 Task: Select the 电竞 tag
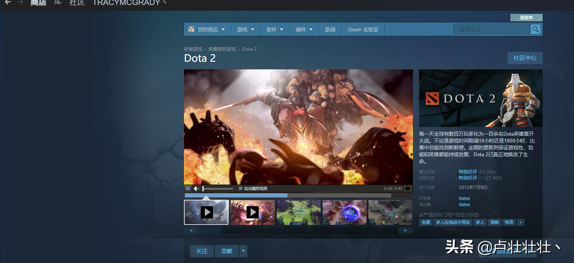pyautogui.click(x=509, y=222)
